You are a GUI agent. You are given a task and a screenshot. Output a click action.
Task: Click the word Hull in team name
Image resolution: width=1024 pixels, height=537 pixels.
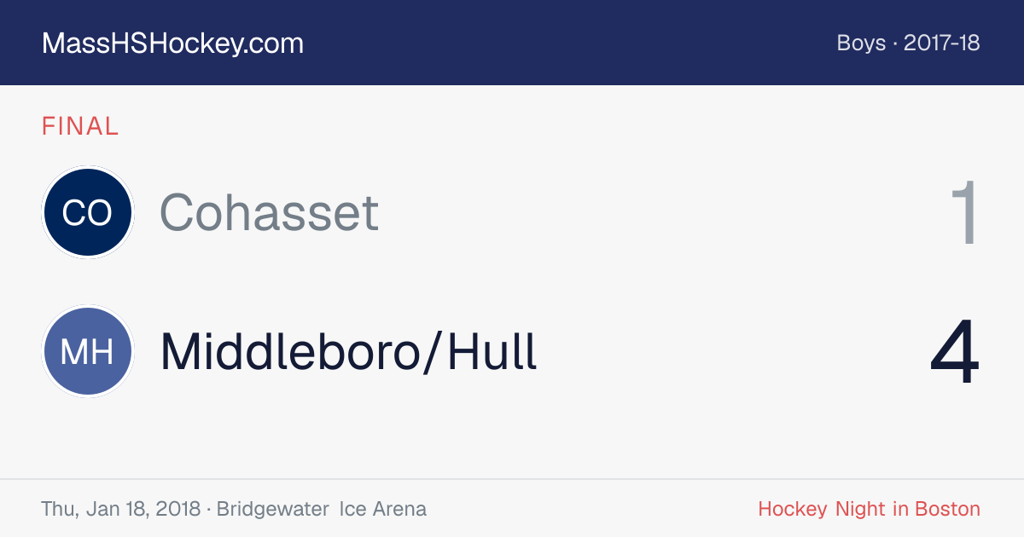click(x=493, y=352)
